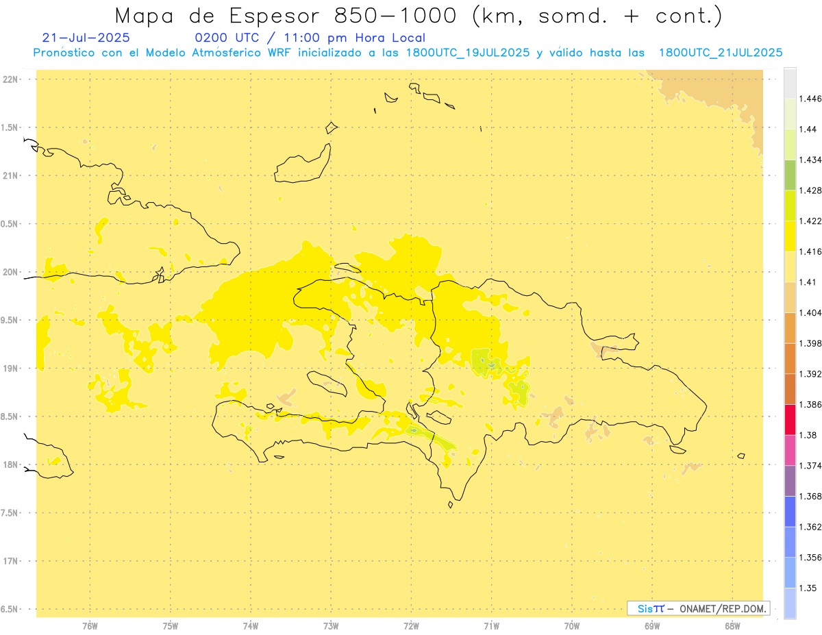Click the "0200 UTC / 11:00 pm Hora Local" time text
Screen dimensions: 822x635
click(310, 38)
